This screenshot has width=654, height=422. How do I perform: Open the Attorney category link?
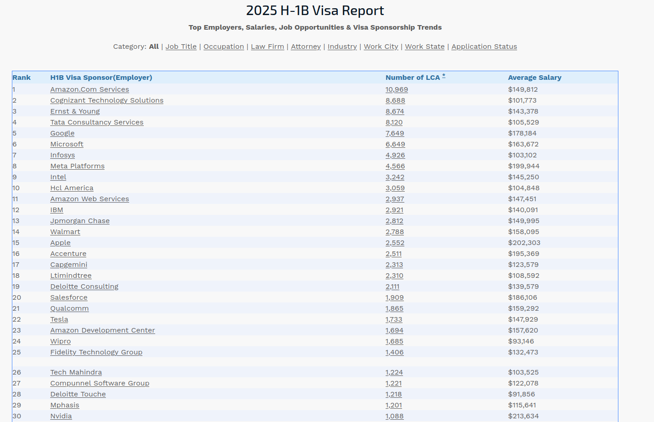click(306, 47)
